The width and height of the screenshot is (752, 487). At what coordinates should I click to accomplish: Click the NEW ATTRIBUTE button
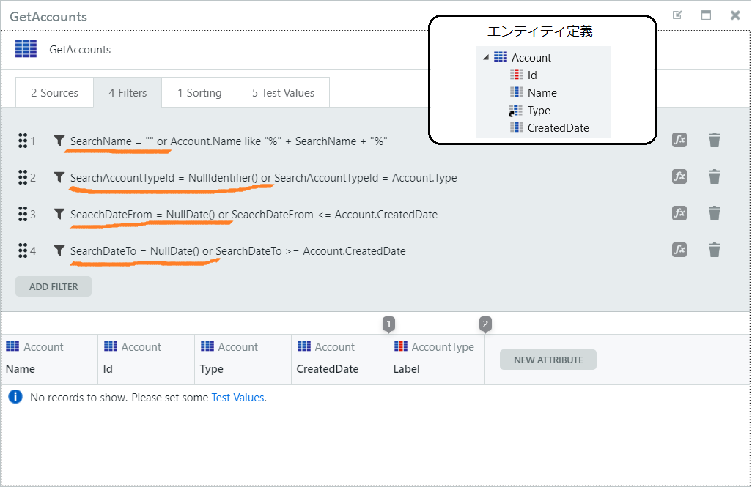[x=548, y=360]
